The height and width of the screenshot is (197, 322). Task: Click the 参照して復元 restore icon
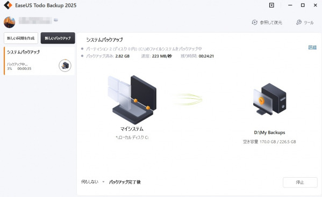pos(254,23)
